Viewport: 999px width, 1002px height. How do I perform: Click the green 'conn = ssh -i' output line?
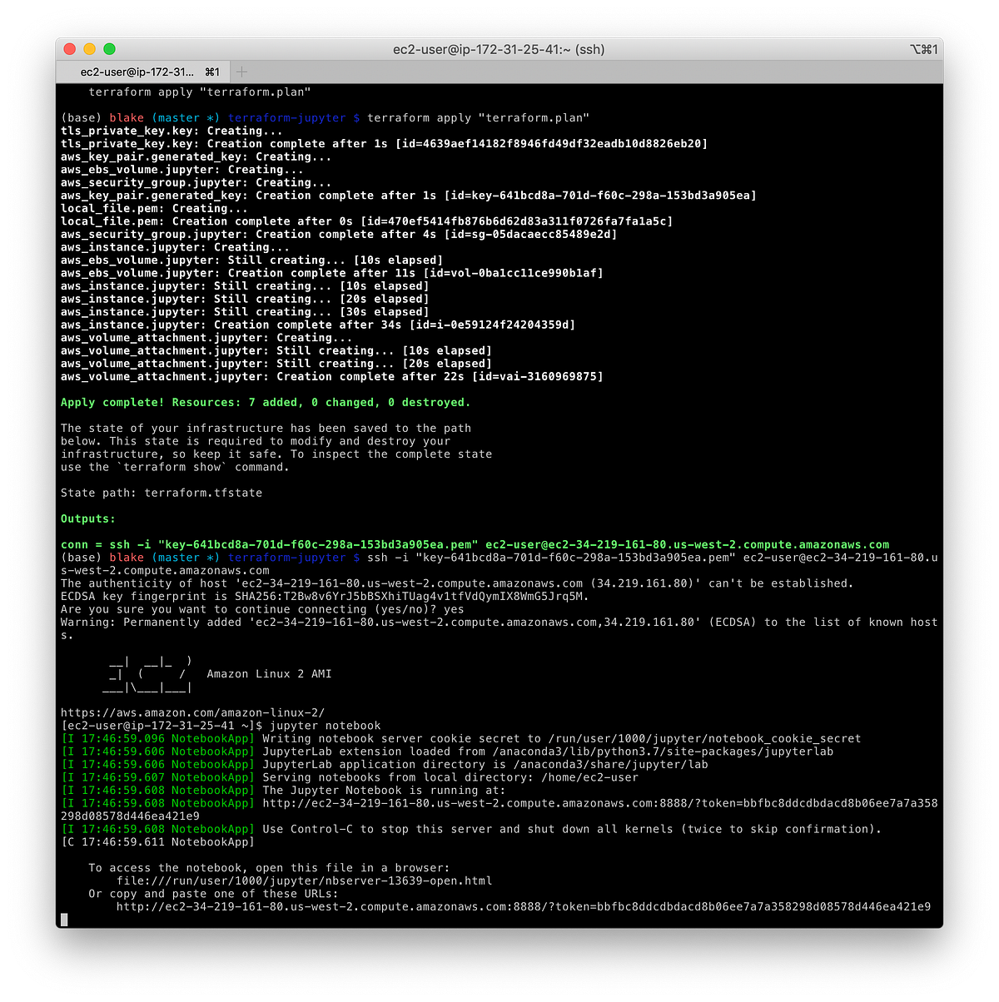pyautogui.click(x=475, y=544)
